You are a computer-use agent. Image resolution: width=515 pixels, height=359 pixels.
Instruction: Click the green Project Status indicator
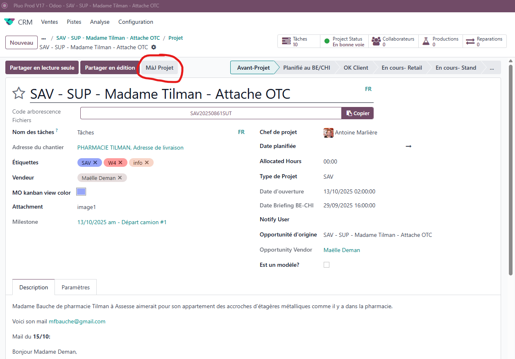coord(327,41)
